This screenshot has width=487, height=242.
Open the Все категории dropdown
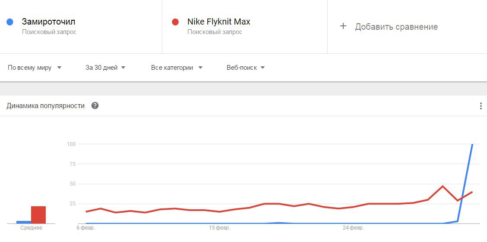click(177, 68)
